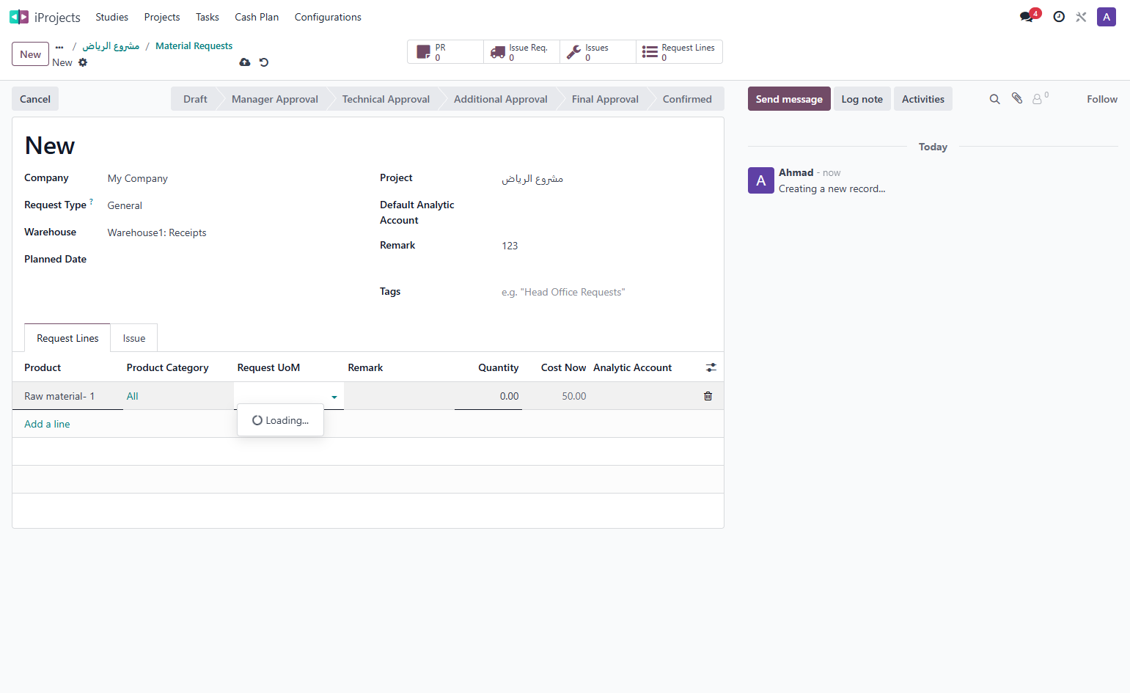Click the Material Requests breadcrumb link
1130x693 pixels.
tap(194, 46)
